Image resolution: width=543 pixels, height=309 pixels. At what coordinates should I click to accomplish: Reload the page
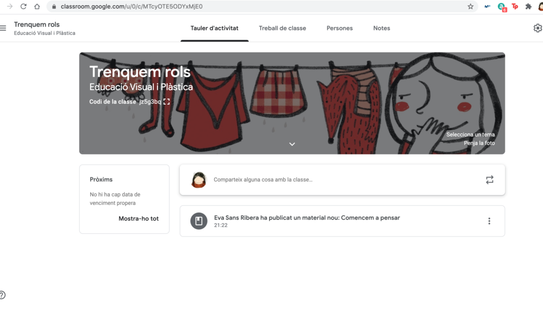click(x=23, y=7)
